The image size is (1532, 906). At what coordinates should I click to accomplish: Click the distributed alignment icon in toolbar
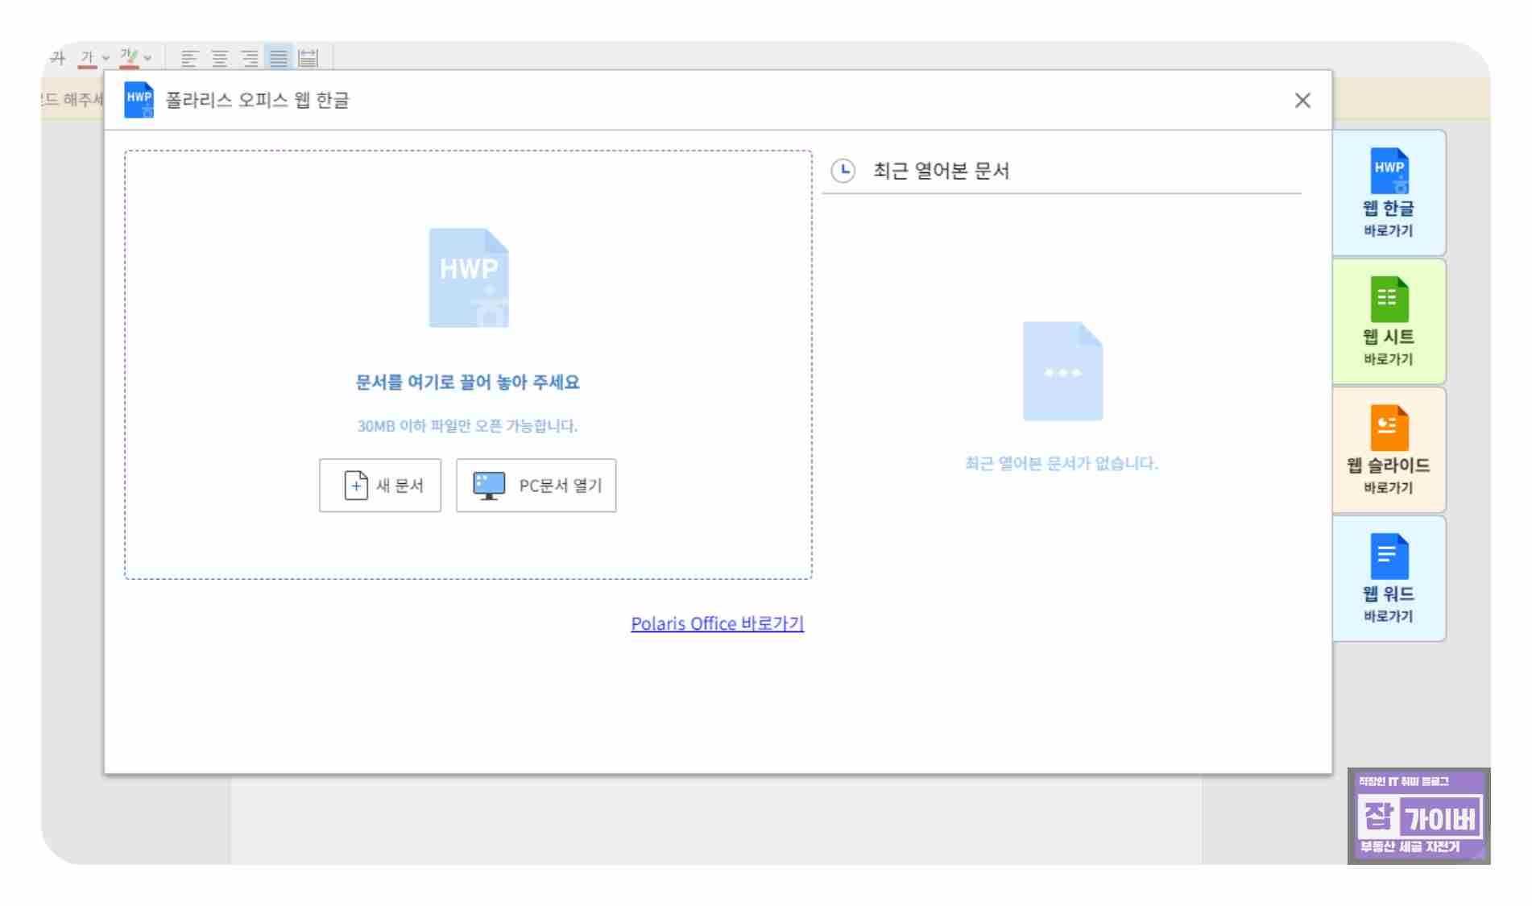pyautogui.click(x=308, y=58)
